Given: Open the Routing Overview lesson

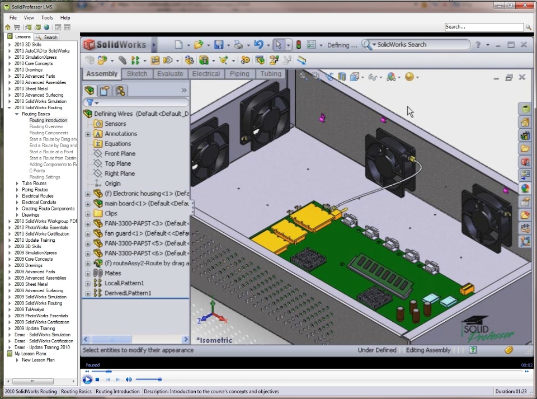Looking at the screenshot, I should tap(46, 126).
